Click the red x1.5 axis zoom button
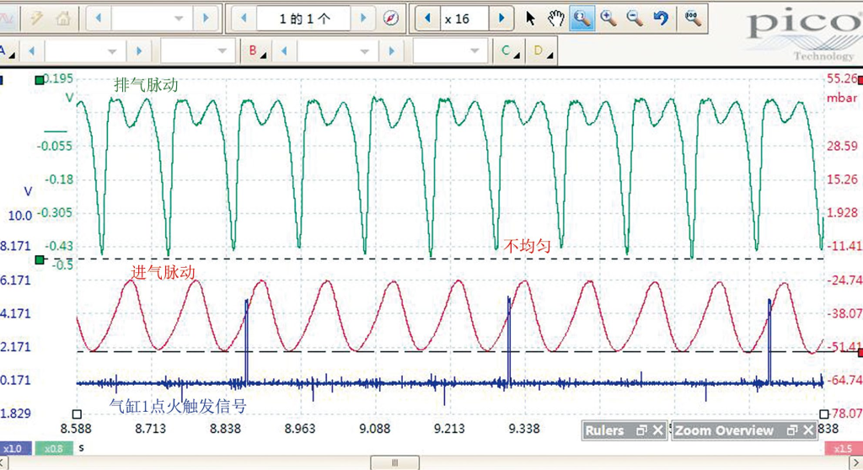The height and width of the screenshot is (470, 863). point(844,449)
